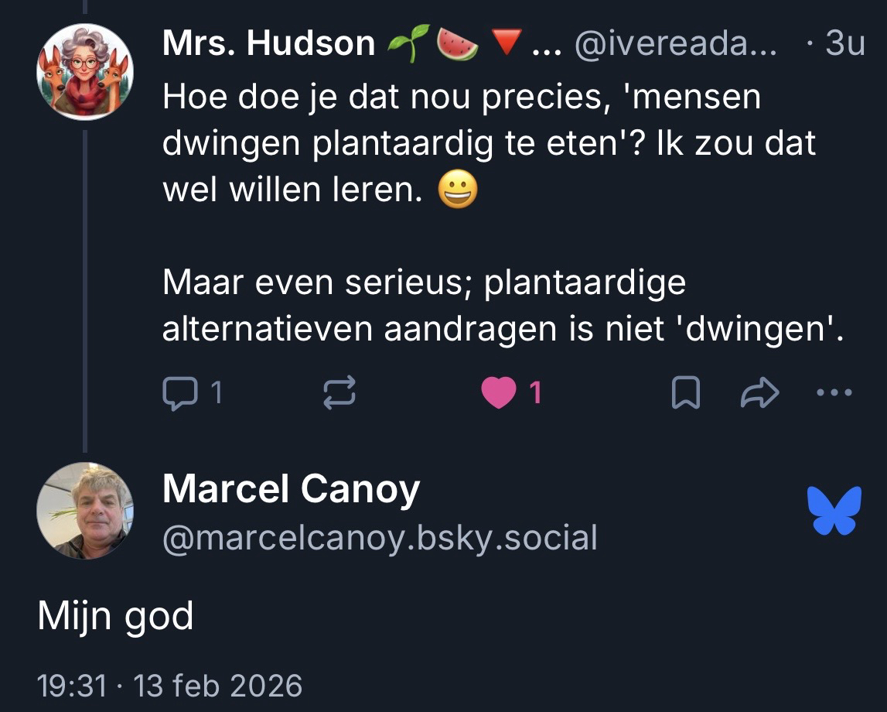Open the three-dot more options menu

834,393
